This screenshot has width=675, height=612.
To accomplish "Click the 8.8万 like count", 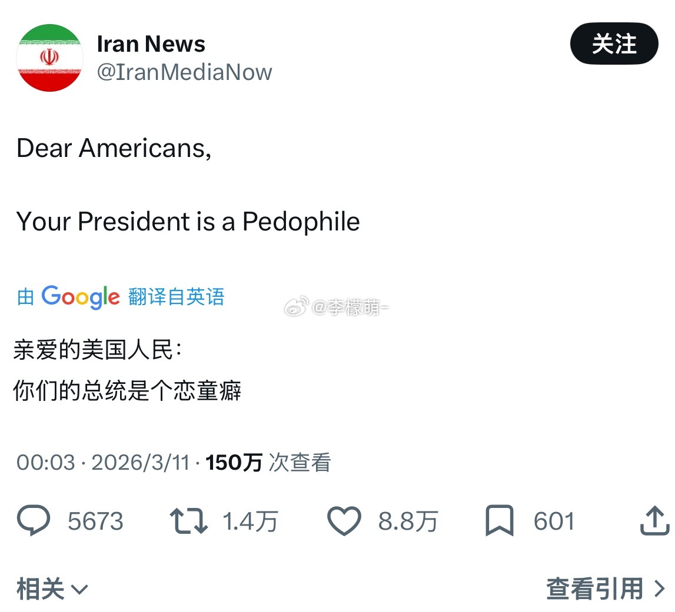I will pyautogui.click(x=408, y=520).
